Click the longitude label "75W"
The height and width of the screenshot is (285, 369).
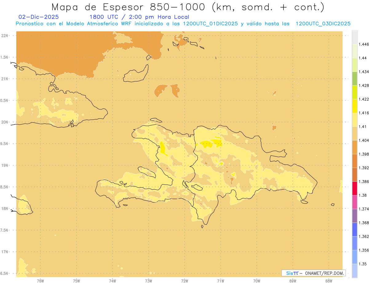(77, 281)
